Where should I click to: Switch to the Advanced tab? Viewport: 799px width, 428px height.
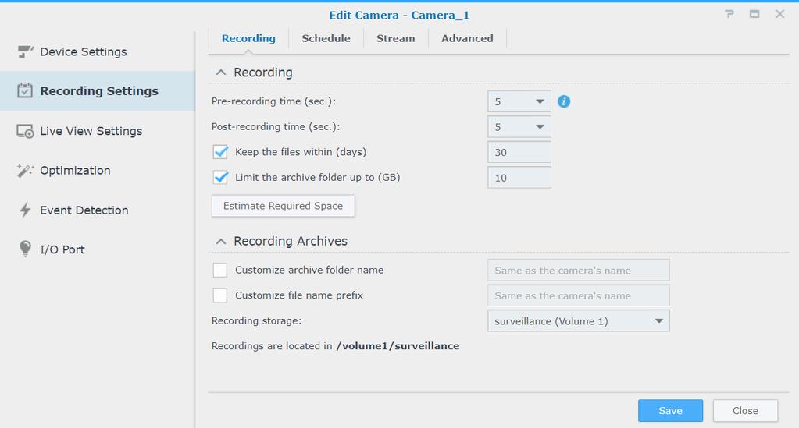(x=467, y=38)
